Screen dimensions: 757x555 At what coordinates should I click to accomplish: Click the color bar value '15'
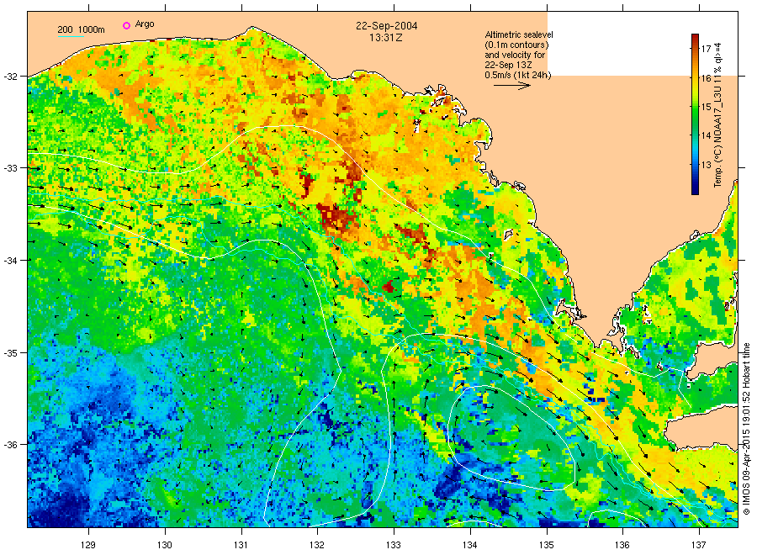[706, 107]
